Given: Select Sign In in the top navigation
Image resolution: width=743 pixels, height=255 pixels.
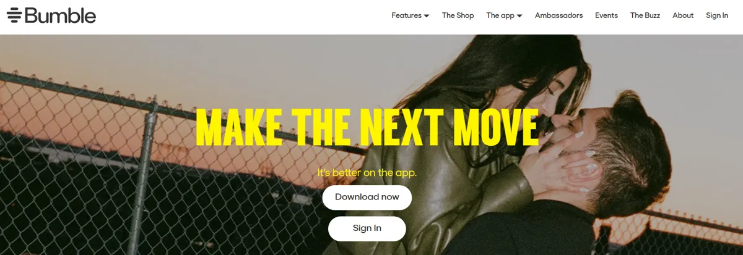Looking at the screenshot, I should point(717,15).
